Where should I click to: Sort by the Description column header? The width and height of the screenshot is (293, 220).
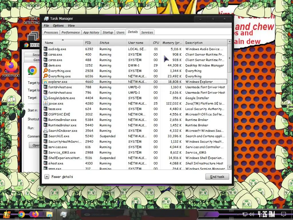click(x=205, y=43)
